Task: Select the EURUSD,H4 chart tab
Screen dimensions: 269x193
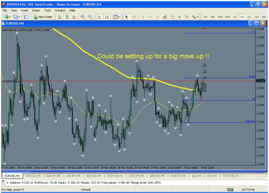Action: 12,176
